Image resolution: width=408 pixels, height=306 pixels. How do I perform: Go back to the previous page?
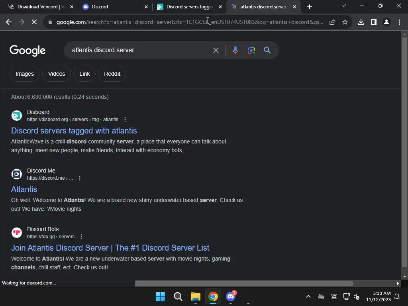[x=9, y=22]
